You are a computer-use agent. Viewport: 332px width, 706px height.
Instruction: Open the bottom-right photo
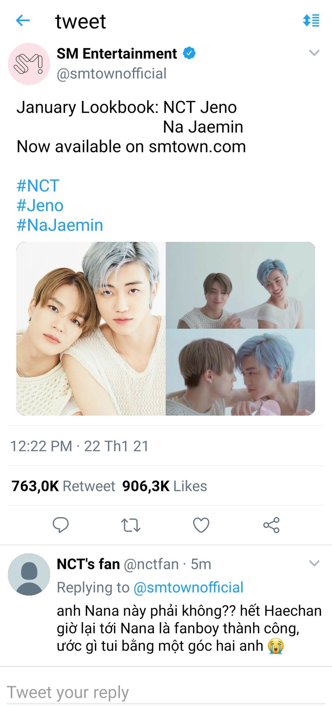pyautogui.click(x=240, y=372)
